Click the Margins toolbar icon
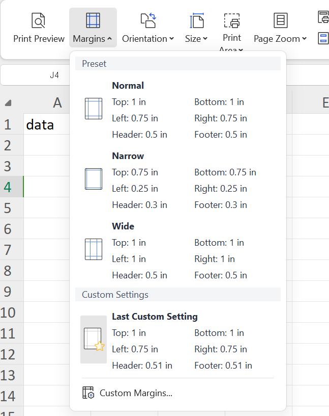 pyautogui.click(x=93, y=20)
